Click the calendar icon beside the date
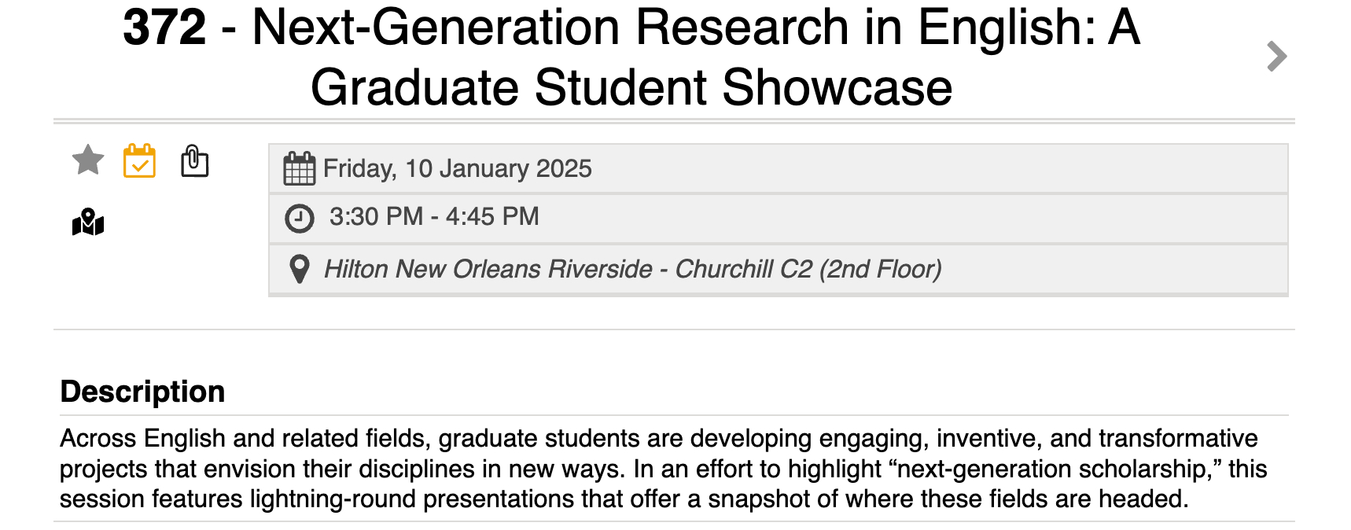The height and width of the screenshot is (530, 1351). pos(299,169)
